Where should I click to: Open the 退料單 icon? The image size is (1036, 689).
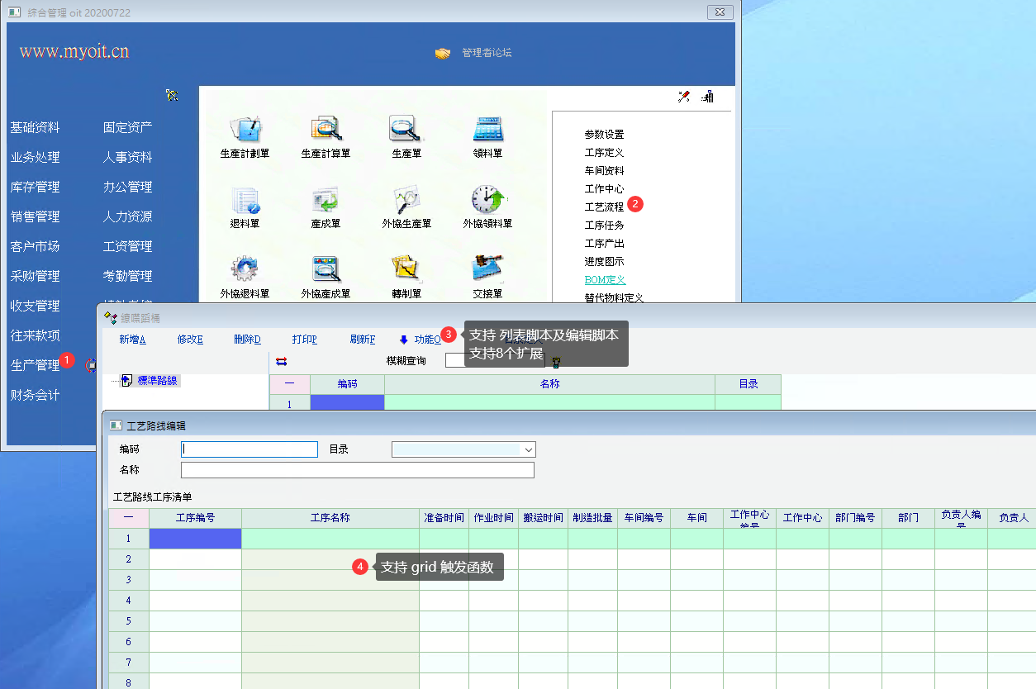point(245,200)
